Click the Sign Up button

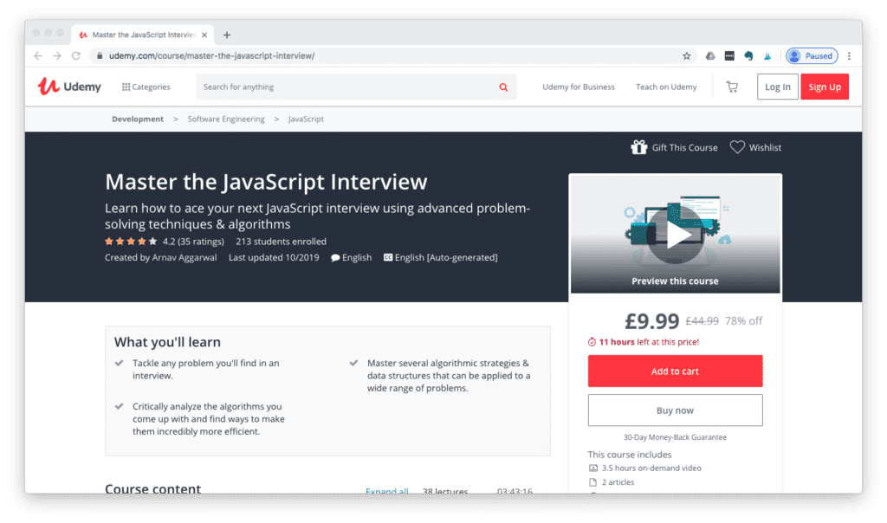[x=825, y=87]
